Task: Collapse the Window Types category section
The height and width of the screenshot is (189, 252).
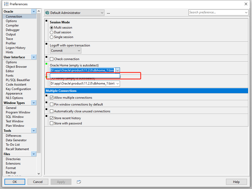Action: point(34,103)
